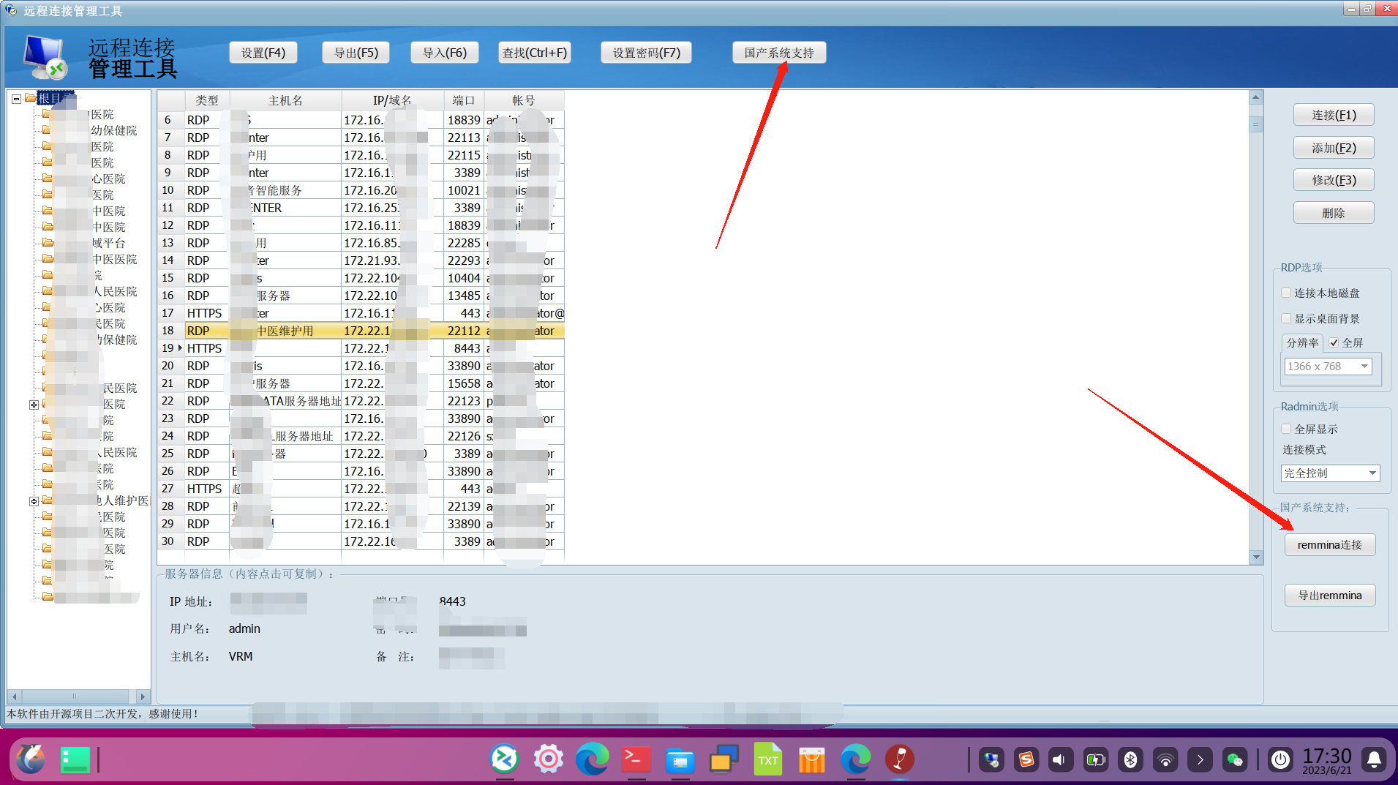Click the server list scrollbar up arrow
Image resolution: width=1398 pixels, height=785 pixels.
(x=1256, y=97)
